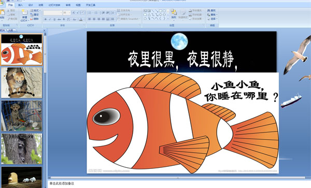311x188 pixels.
Task: Expand the Layout (版式) dropdown
Action: 36,10
